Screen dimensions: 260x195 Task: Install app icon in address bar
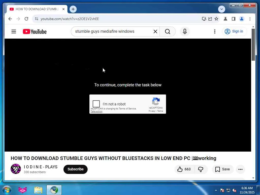pos(204,19)
